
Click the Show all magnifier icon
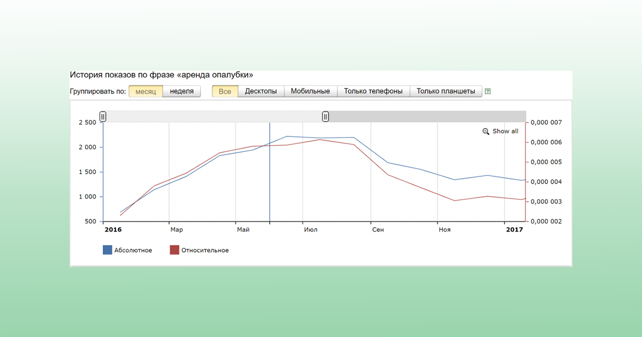tap(486, 131)
